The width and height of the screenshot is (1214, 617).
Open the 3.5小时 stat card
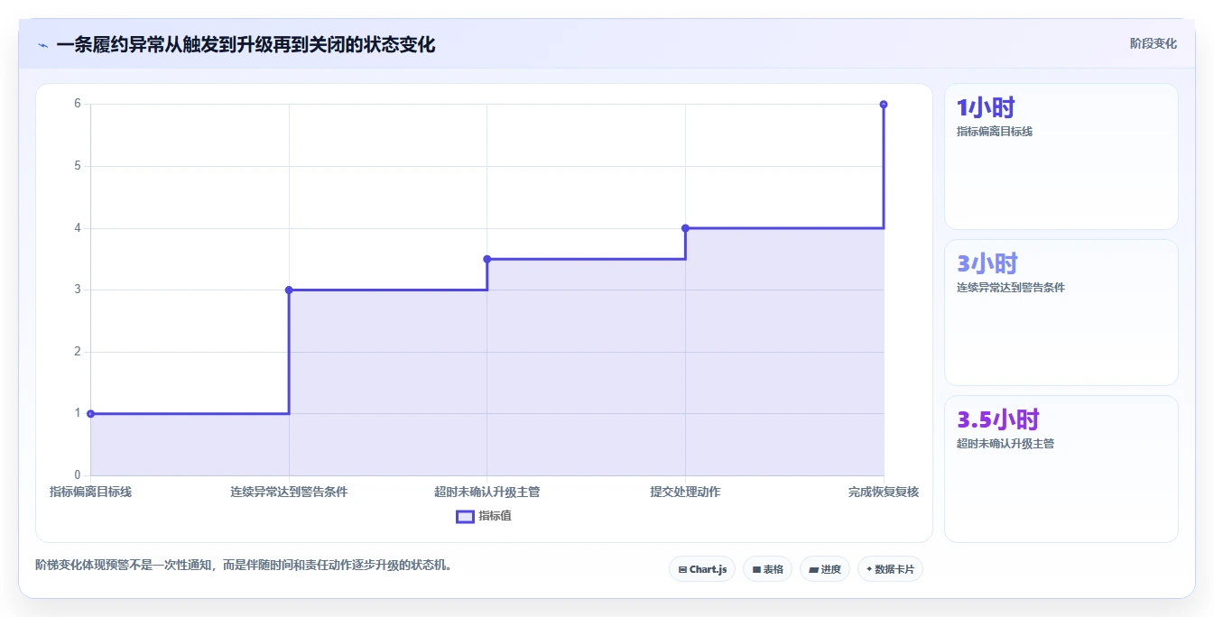[x=1061, y=469]
